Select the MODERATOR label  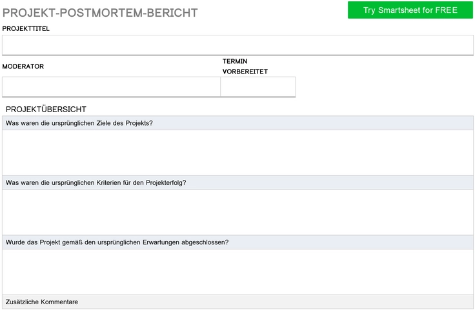coord(23,66)
